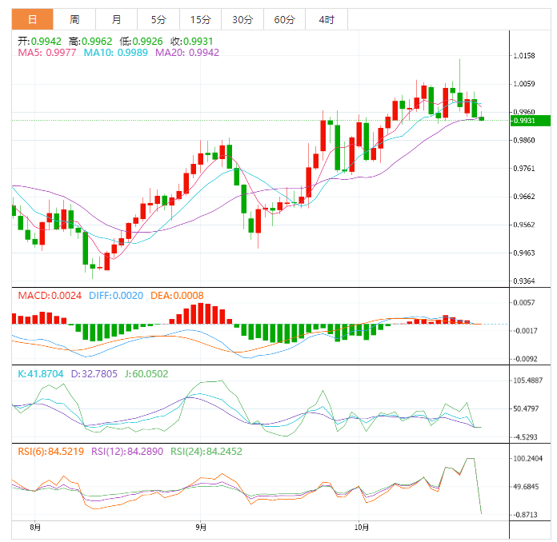Click the RSI(12):84.2890 label
This screenshot has width=557, height=542.
127,452
